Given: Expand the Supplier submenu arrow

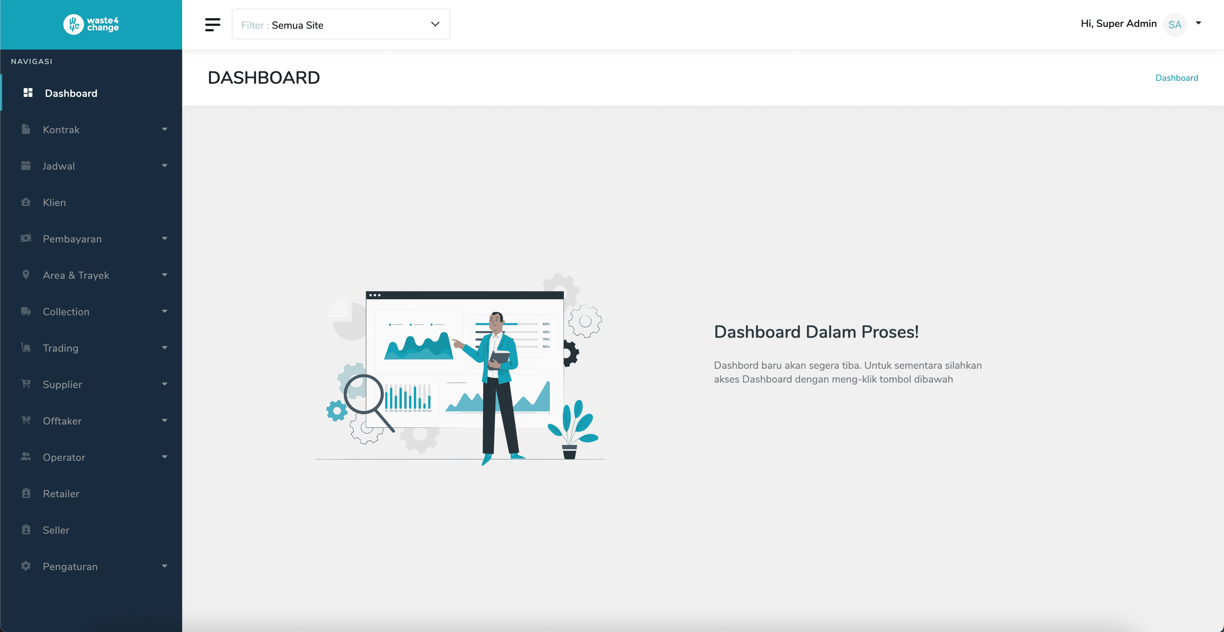Looking at the screenshot, I should tap(164, 384).
